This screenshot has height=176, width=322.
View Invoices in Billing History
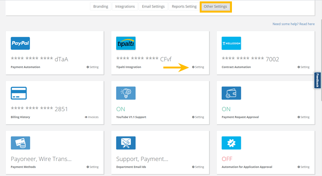[91, 117]
